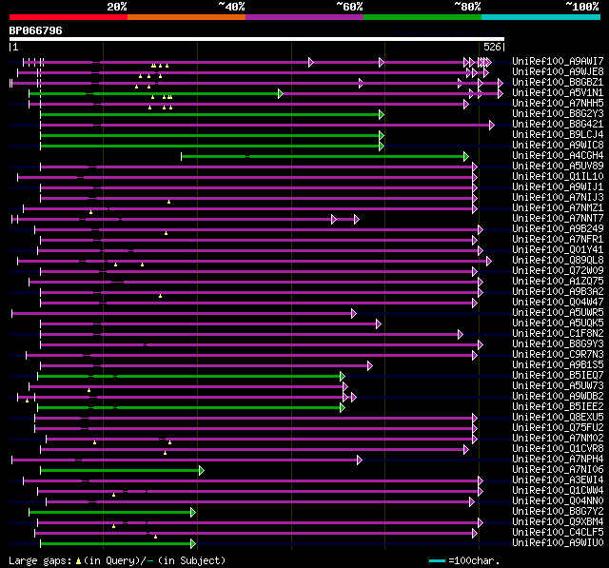609x568 pixels.
Task: Pick the UniRef100_A9WIU0 row label
Action: coord(558,543)
